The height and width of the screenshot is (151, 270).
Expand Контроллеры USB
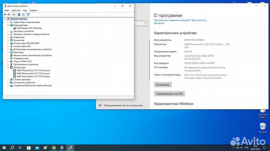point(8,46)
